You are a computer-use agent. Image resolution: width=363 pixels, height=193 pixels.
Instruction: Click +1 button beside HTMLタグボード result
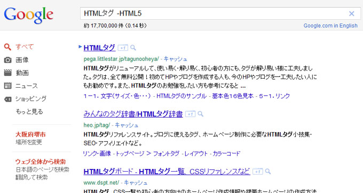257,172
